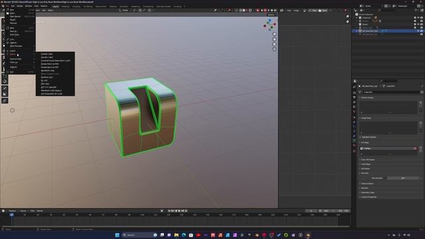Screen dimensions: 425x239
Task: Toggle render camera of the highlighted outliner object
Action: [x=422, y=31]
